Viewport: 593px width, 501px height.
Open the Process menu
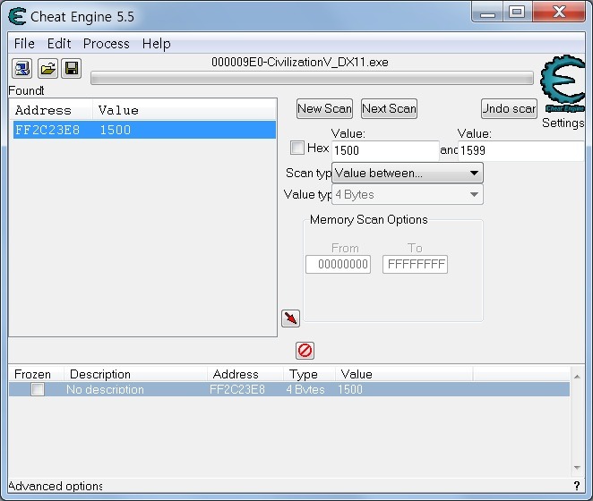pyautogui.click(x=107, y=44)
